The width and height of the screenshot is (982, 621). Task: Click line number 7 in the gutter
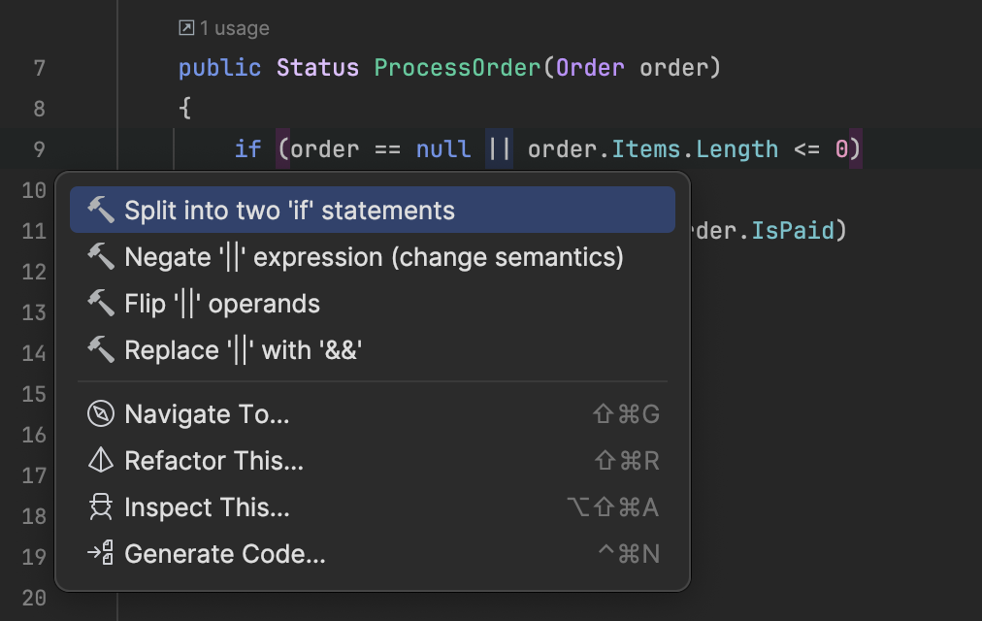coord(39,68)
